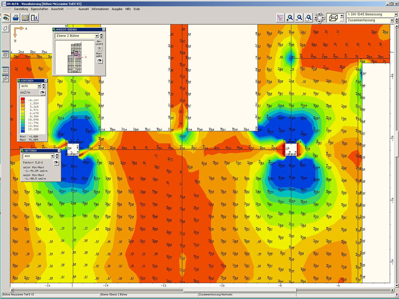Click the 3D wireframe box view icon

(x=332, y=18)
